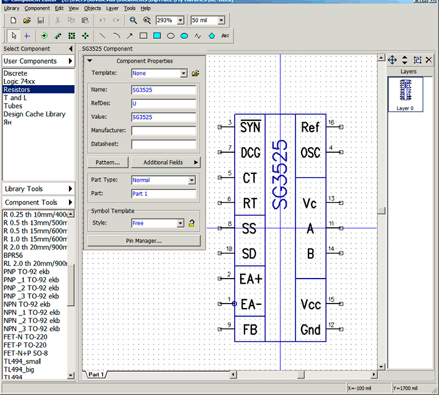Image resolution: width=439 pixels, height=395 pixels.
Task: Copy the selection with the copy icon
Action: tap(71, 21)
